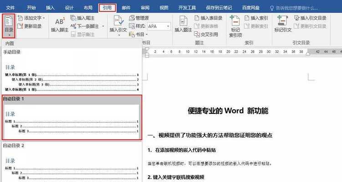The height and width of the screenshot is (182, 342).
Task: Open the 文件 file tab
Action: (10, 8)
